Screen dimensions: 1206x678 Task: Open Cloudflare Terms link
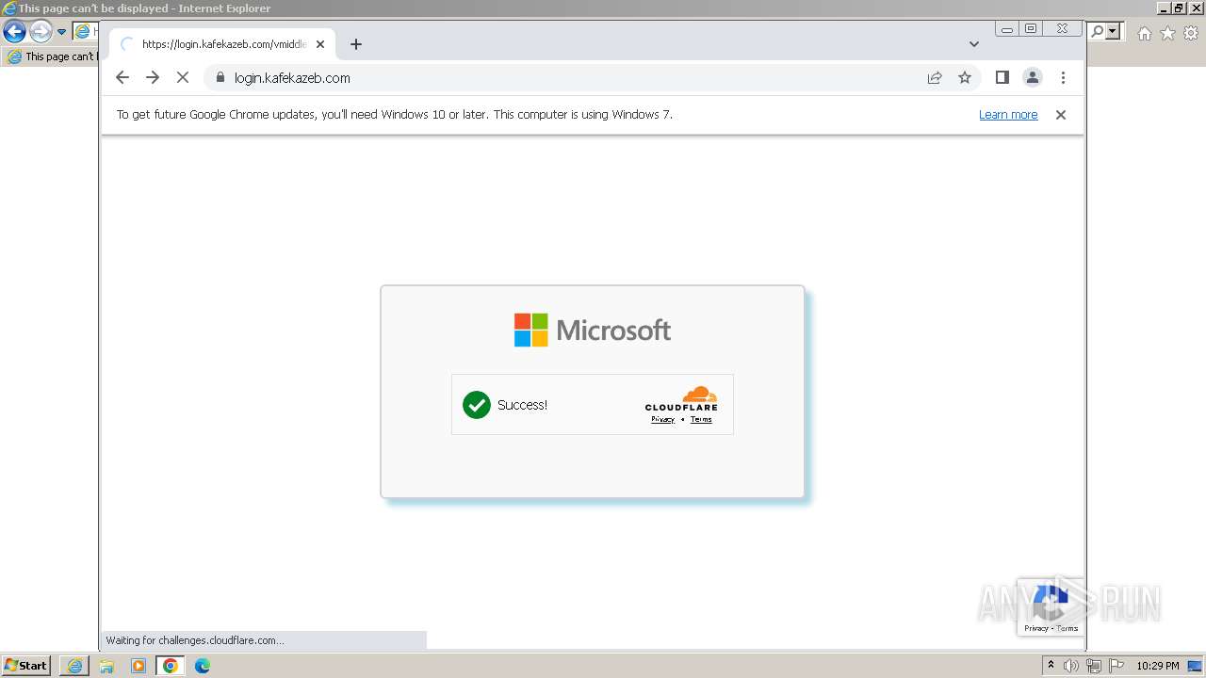[701, 419]
